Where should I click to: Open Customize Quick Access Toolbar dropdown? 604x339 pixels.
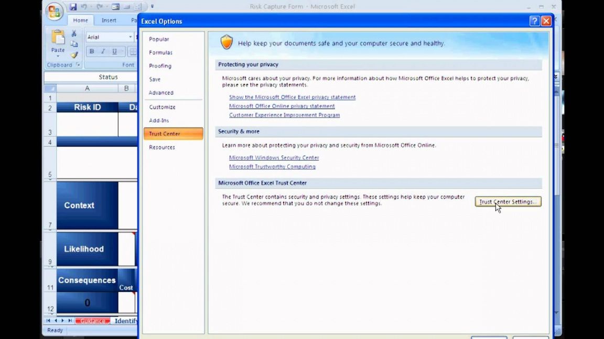pos(152,7)
